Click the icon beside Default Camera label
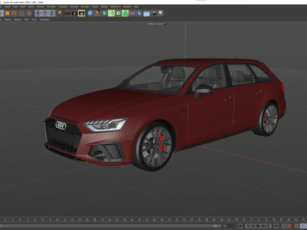307x230 pixels. pyautogui.click(x=165, y=24)
